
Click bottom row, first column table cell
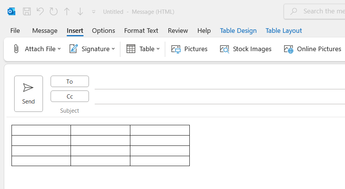(x=41, y=161)
